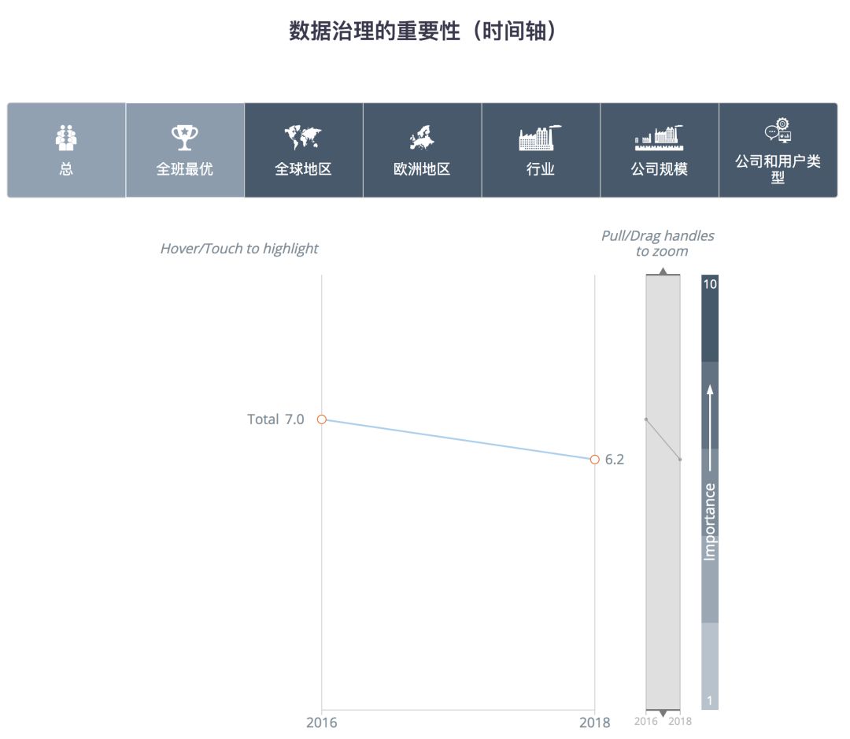
Task: Select the 总 tab label
Action: point(66,168)
